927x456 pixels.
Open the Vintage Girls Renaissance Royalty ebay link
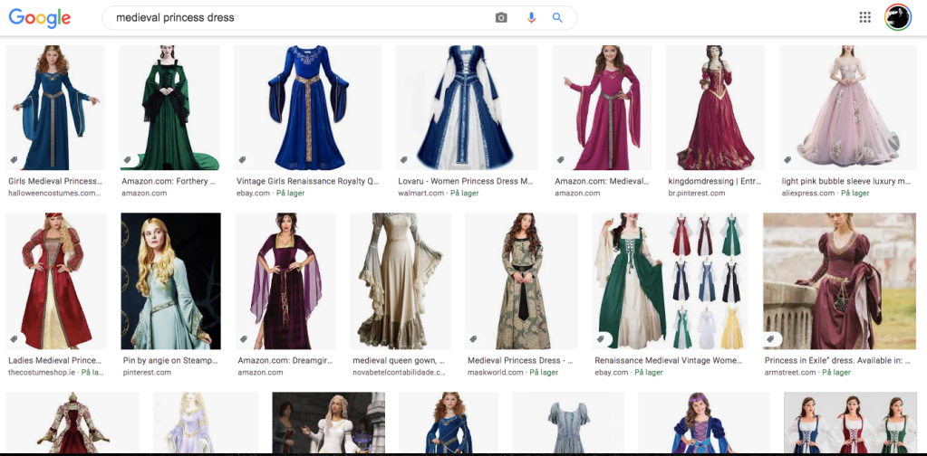coord(307,181)
